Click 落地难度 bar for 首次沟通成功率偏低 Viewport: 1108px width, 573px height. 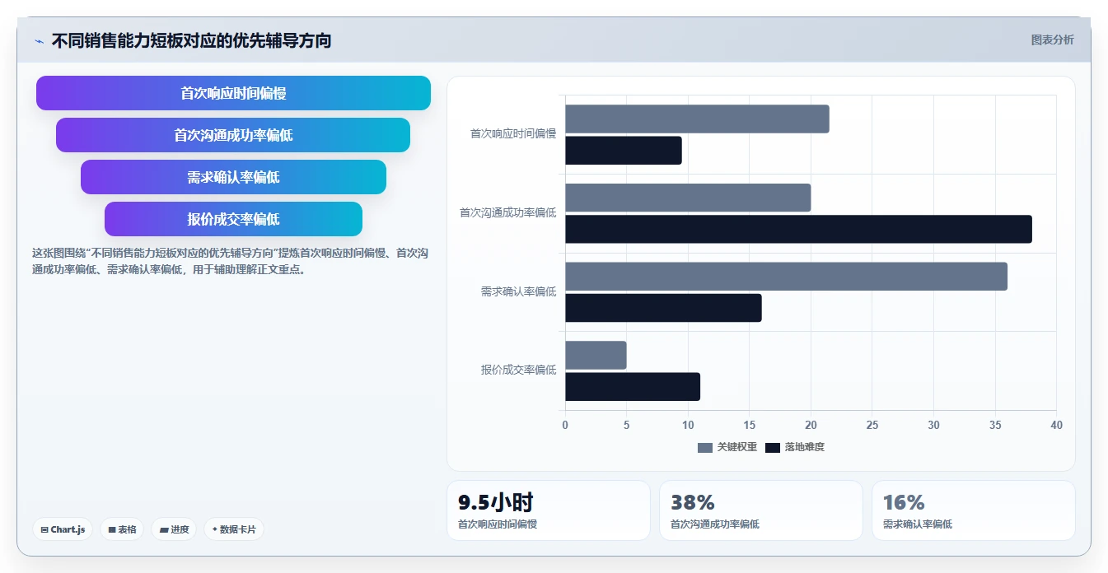[798, 229]
